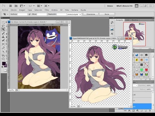Click the Navigator zoom slider handle
The height and width of the screenshot is (116, 155).
click(x=140, y=48)
